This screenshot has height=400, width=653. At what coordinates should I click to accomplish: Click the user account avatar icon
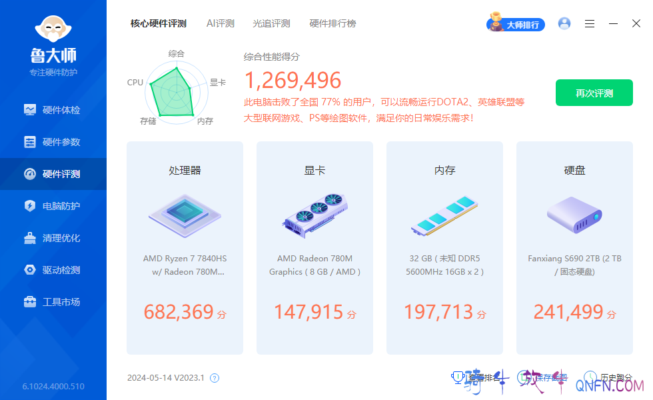click(564, 23)
